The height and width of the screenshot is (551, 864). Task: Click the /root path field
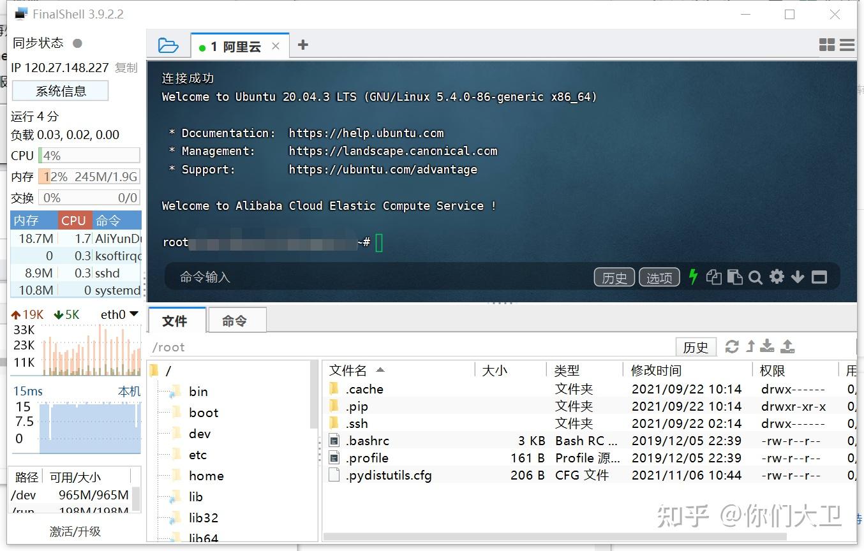click(411, 347)
